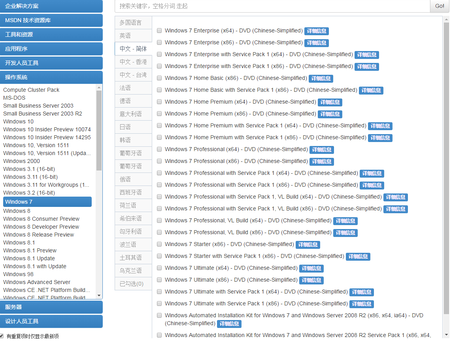Tick Windows 7 Professional (x64) DVD checkbox
This screenshot has height=341, width=451.
click(159, 149)
